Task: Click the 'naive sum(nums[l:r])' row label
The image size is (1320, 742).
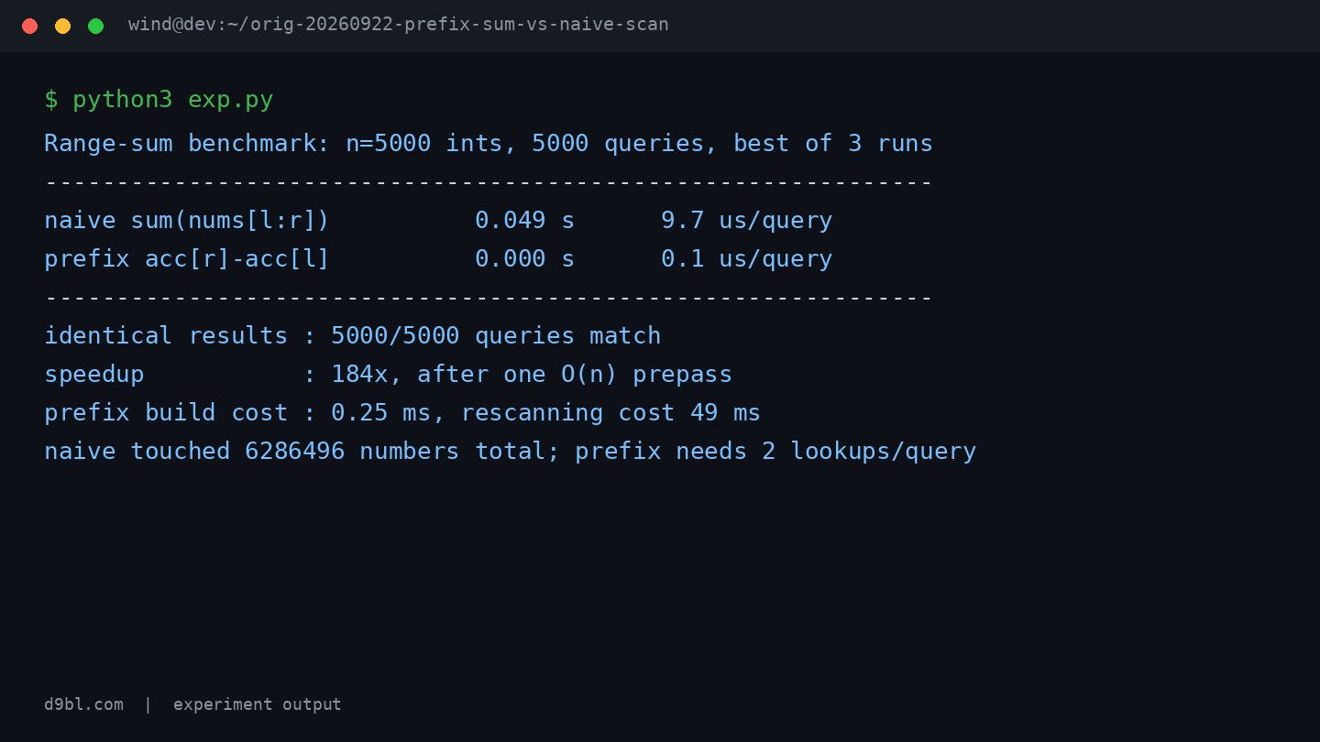Action: (187, 221)
